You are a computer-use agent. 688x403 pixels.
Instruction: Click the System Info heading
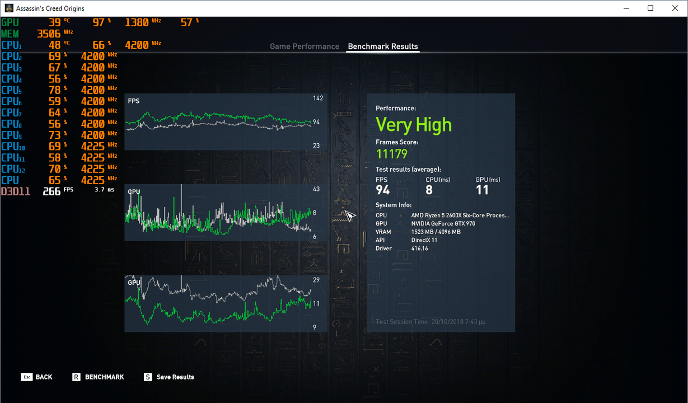click(x=394, y=205)
